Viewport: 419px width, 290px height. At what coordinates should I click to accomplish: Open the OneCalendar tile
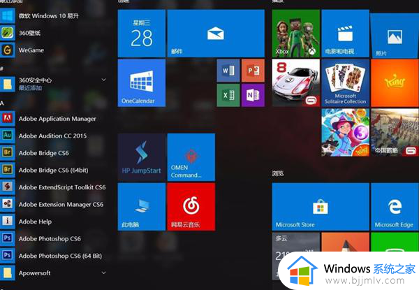[142, 83]
